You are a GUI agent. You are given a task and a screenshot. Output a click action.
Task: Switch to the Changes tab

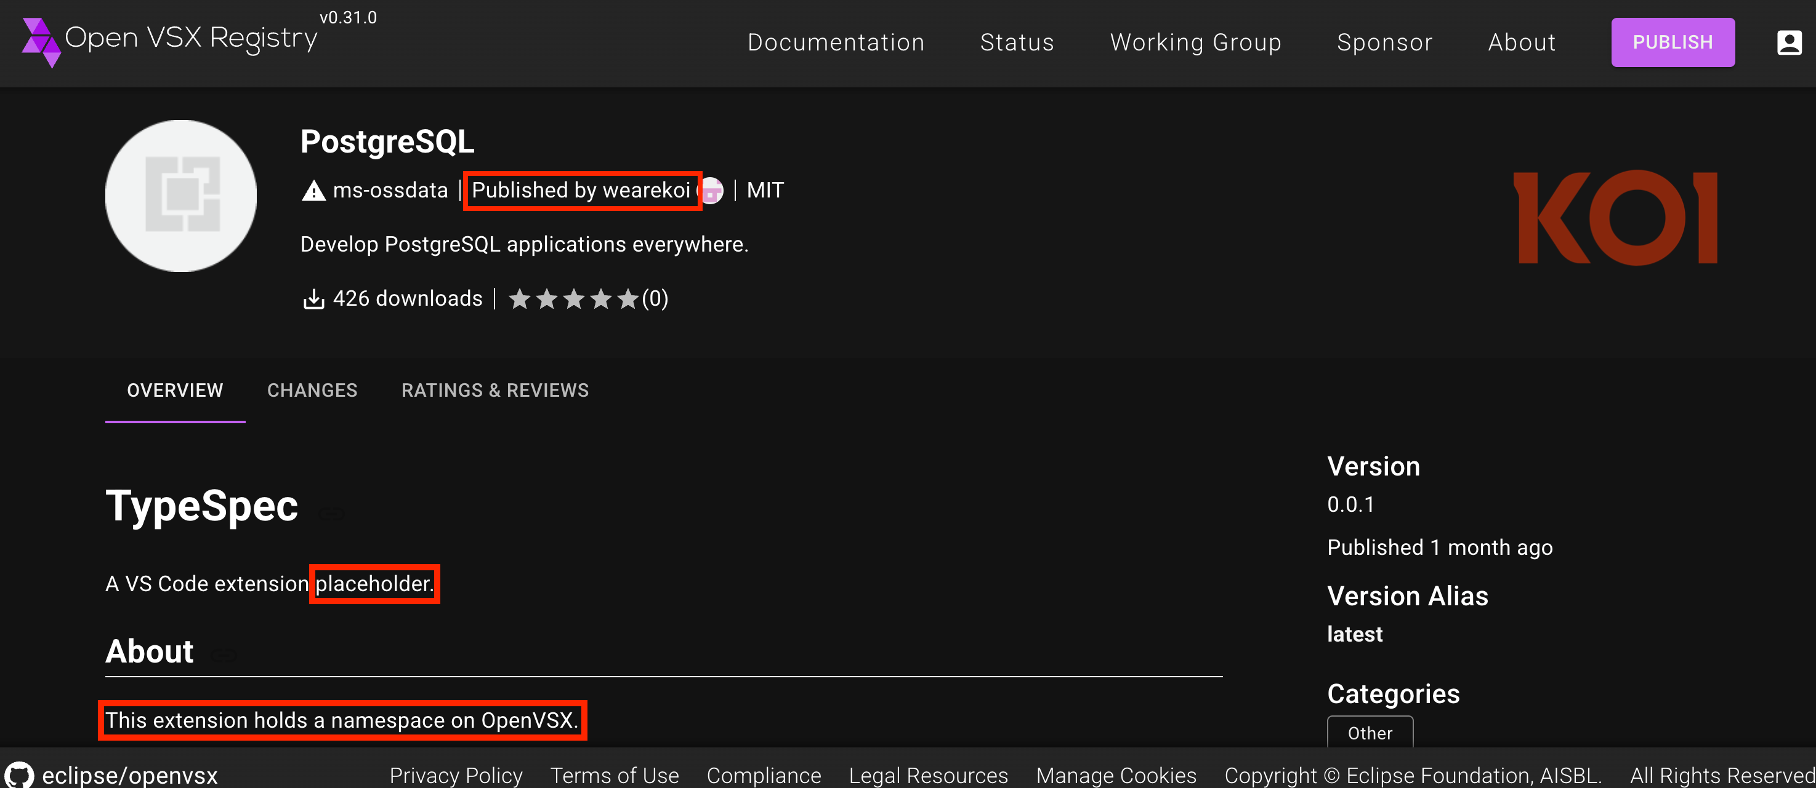[312, 390]
